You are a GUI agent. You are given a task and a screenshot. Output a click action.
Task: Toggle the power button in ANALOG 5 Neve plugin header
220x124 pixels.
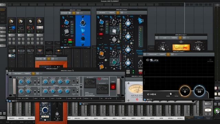point(33,73)
